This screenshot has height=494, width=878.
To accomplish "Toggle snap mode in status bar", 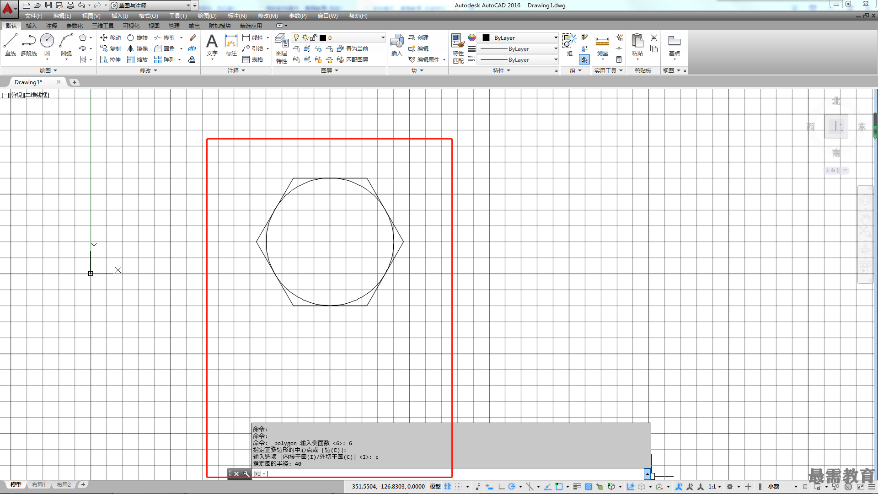I will pos(458,487).
